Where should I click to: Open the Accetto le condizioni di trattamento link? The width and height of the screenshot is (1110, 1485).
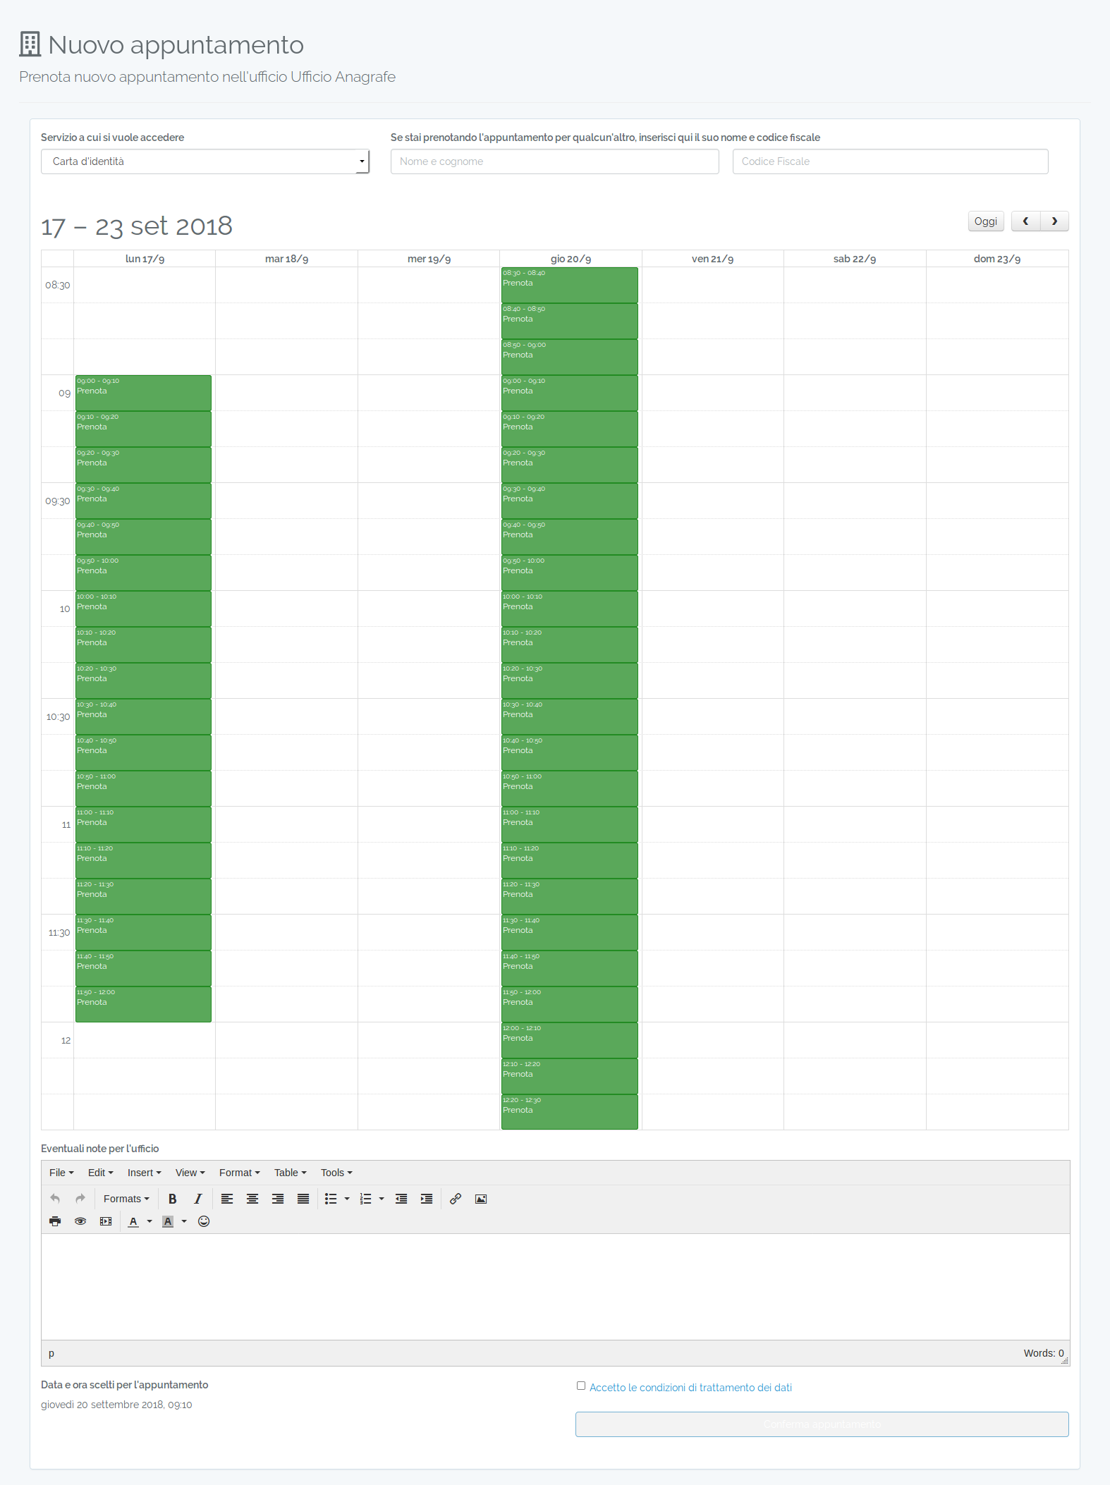point(690,1388)
